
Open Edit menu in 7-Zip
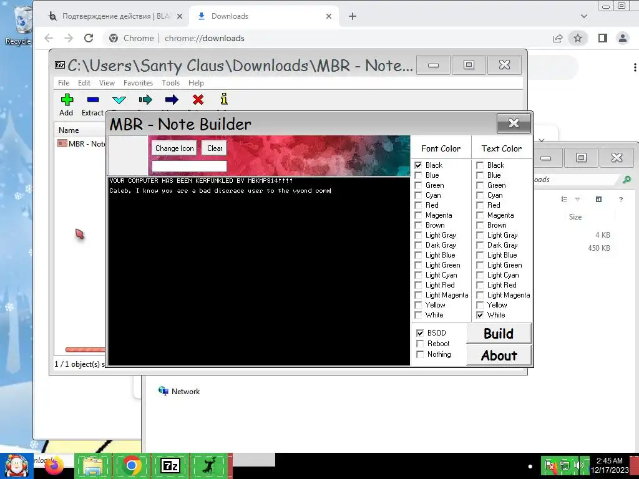84,83
